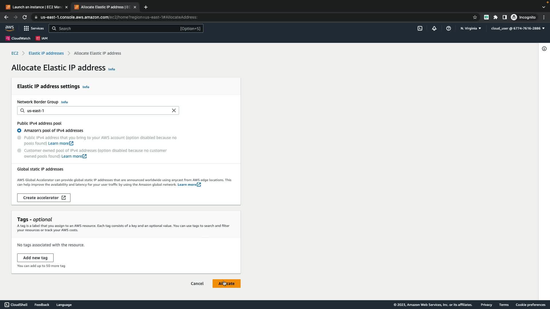Open the Services grid menu
Viewport: 550px width, 309px height.
tap(34, 28)
